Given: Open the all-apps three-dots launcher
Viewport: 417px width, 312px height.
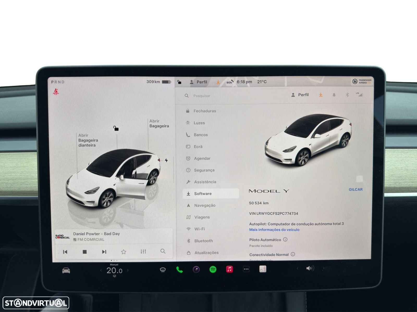Looking at the screenshot, I should click(246, 269).
